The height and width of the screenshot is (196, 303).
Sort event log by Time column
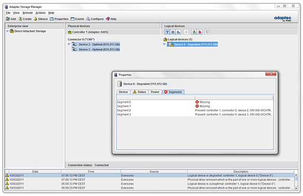tap(91, 171)
